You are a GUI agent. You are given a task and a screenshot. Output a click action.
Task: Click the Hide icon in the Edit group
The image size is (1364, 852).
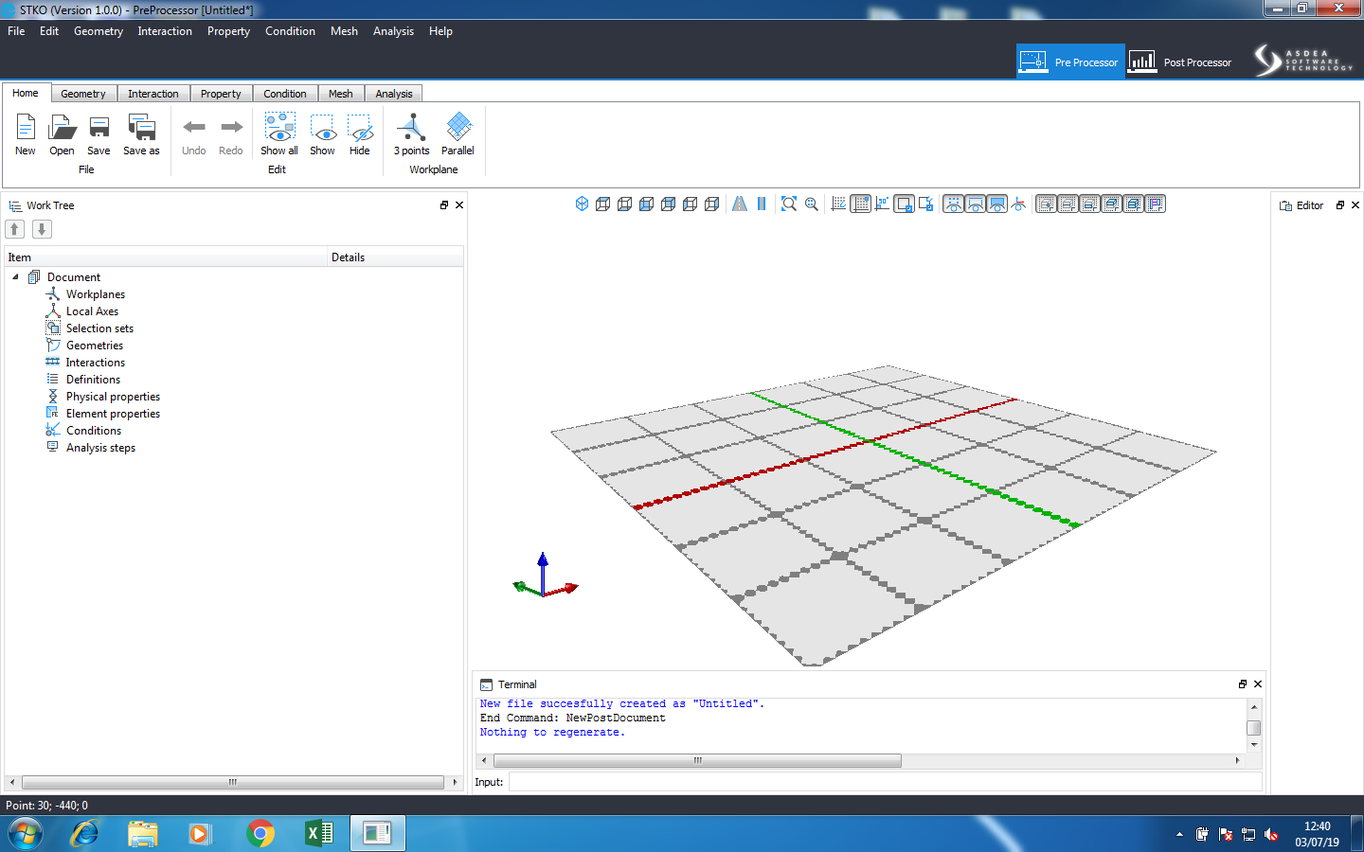[360, 127]
